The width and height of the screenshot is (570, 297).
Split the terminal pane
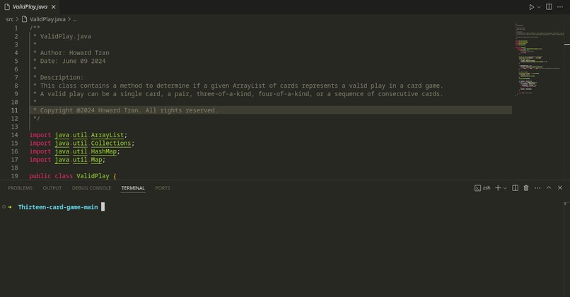pos(515,188)
